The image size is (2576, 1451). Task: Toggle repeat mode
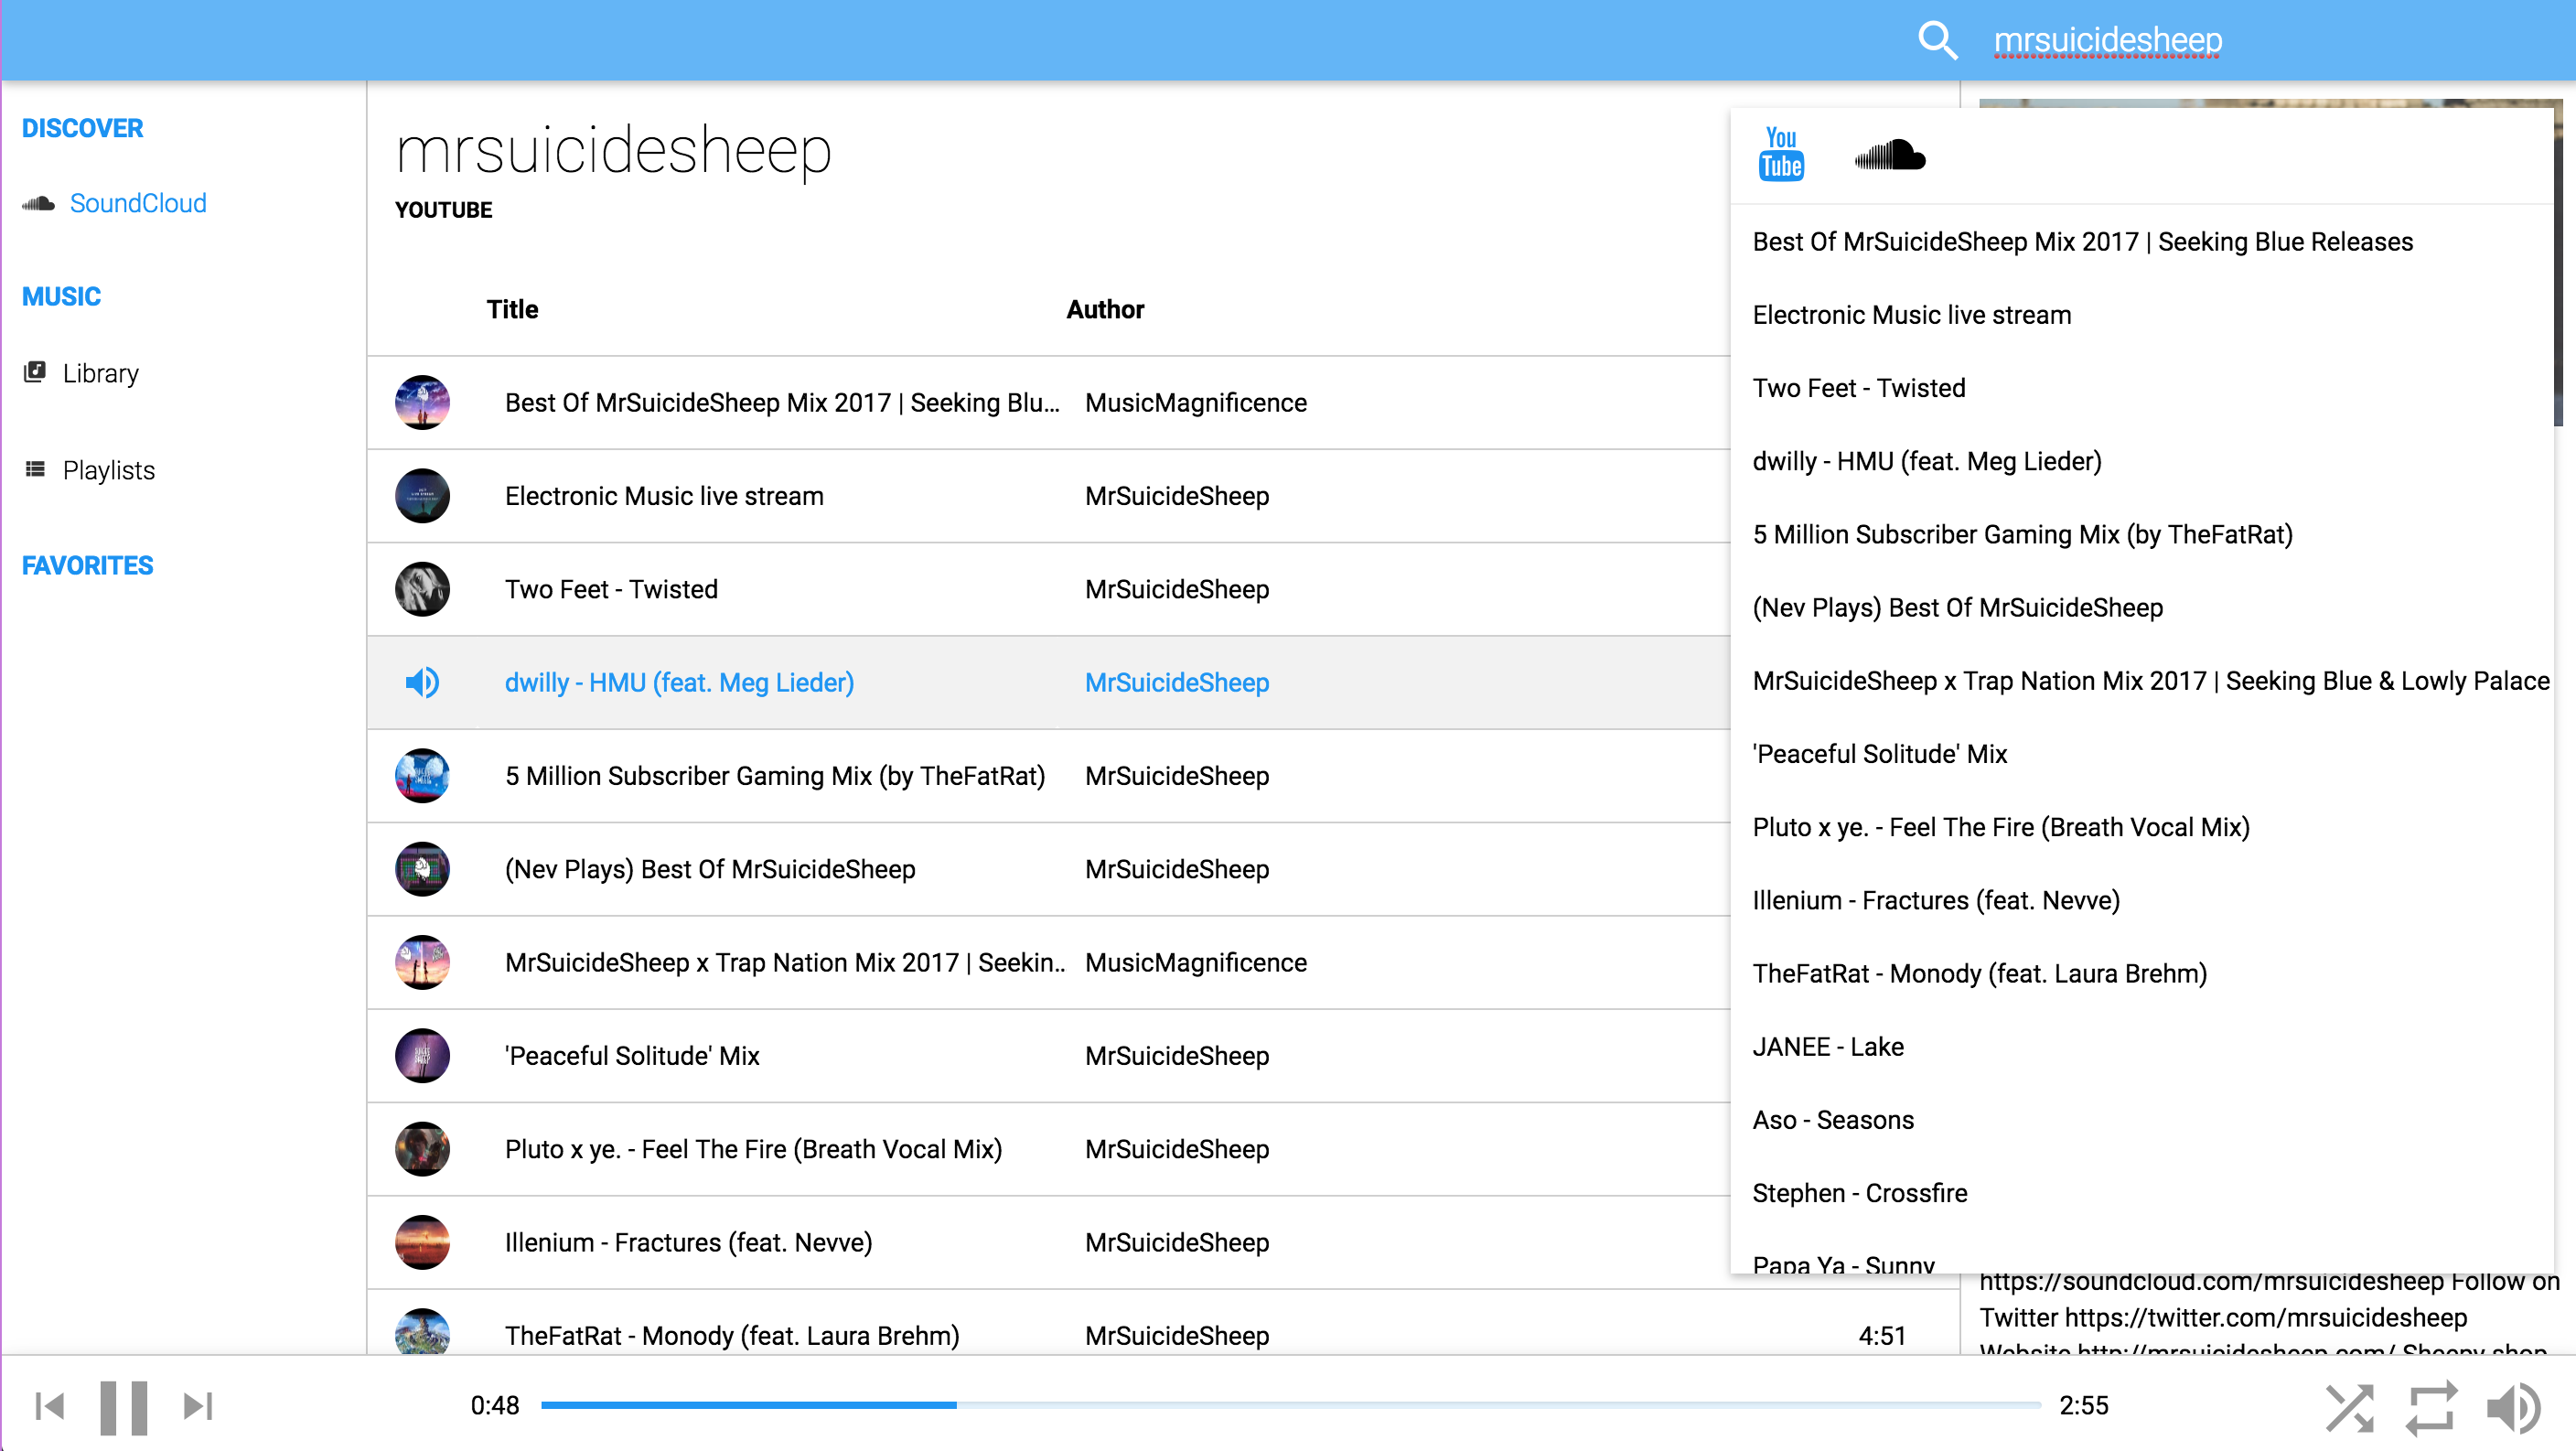(x=2430, y=1407)
